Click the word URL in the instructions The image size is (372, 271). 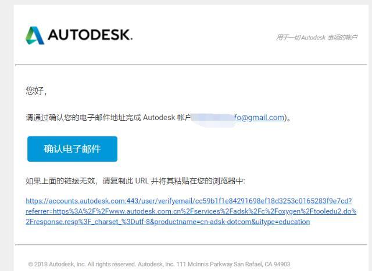142,181
